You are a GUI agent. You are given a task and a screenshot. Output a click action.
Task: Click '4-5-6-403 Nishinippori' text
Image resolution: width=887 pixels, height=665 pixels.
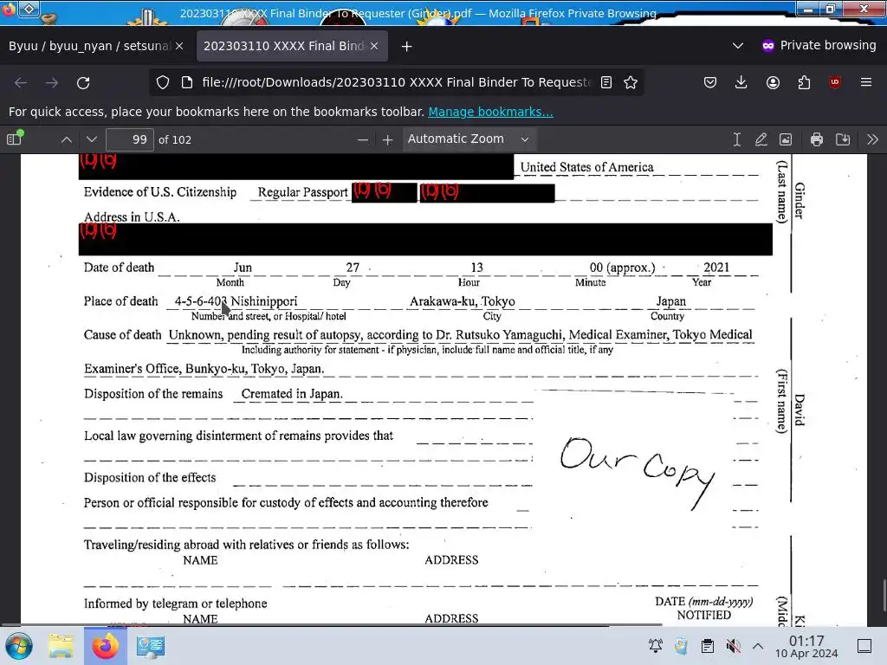click(236, 301)
